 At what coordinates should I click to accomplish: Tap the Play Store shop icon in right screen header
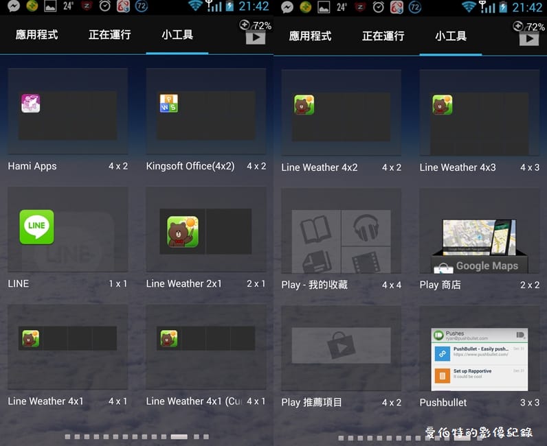(529, 38)
